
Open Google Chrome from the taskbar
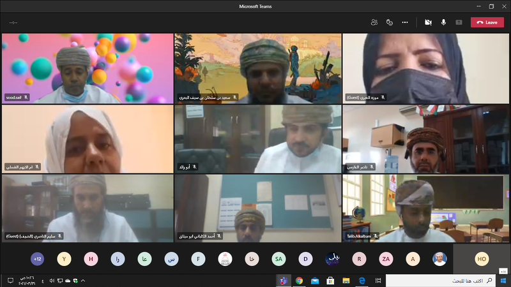pyautogui.click(x=299, y=281)
